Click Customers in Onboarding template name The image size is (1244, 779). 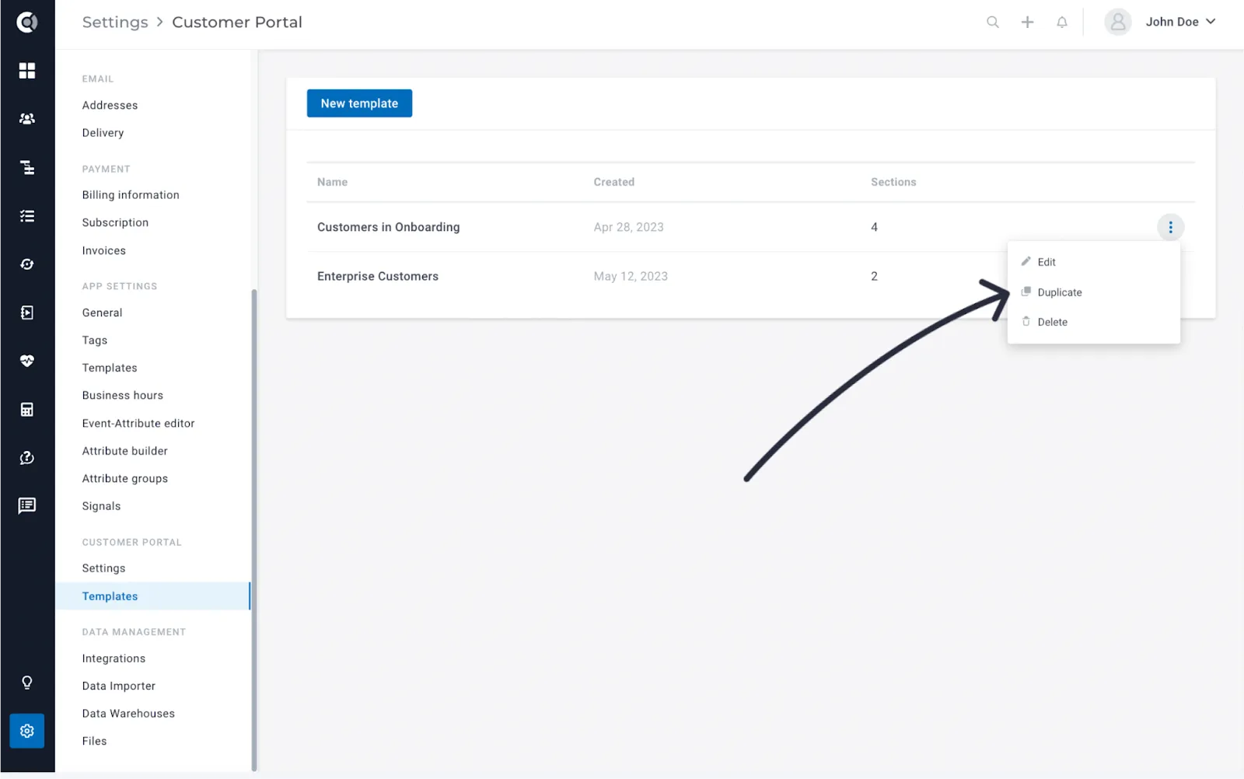(x=389, y=227)
